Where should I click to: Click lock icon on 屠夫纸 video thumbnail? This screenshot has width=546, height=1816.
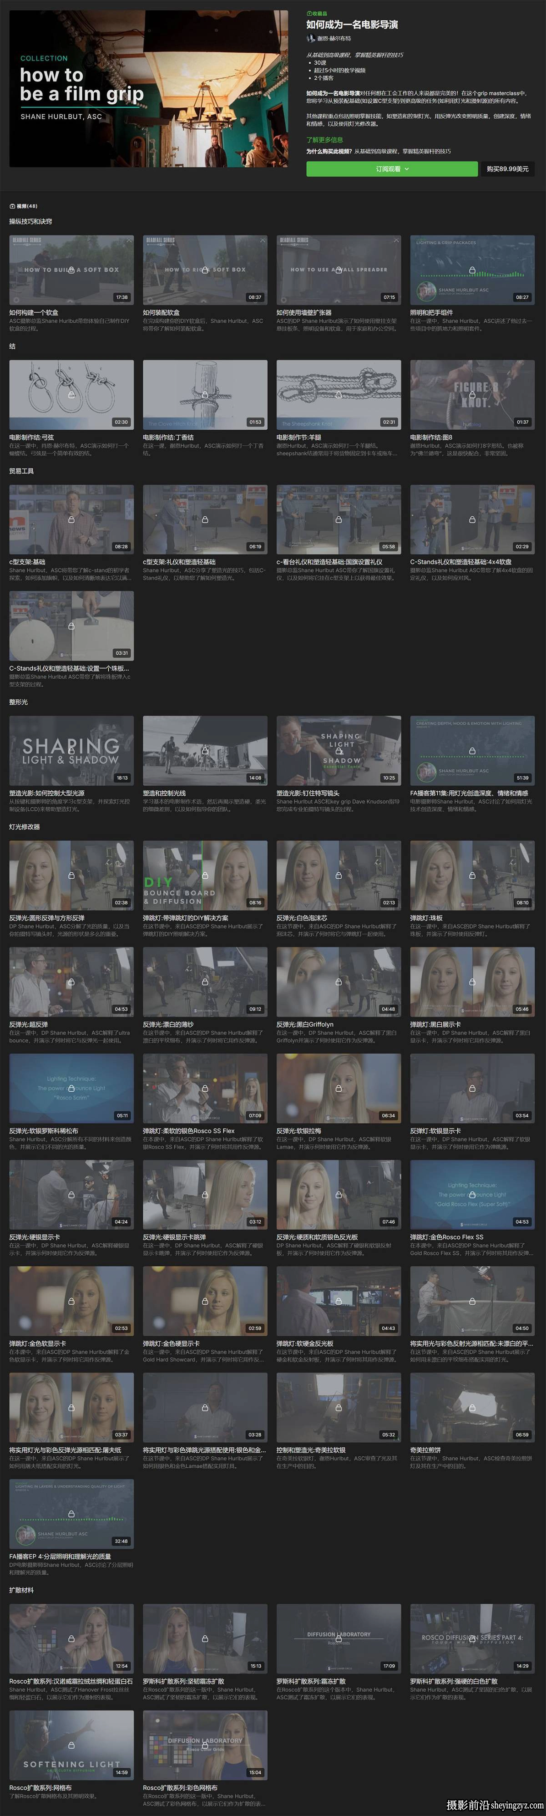[x=71, y=1408]
